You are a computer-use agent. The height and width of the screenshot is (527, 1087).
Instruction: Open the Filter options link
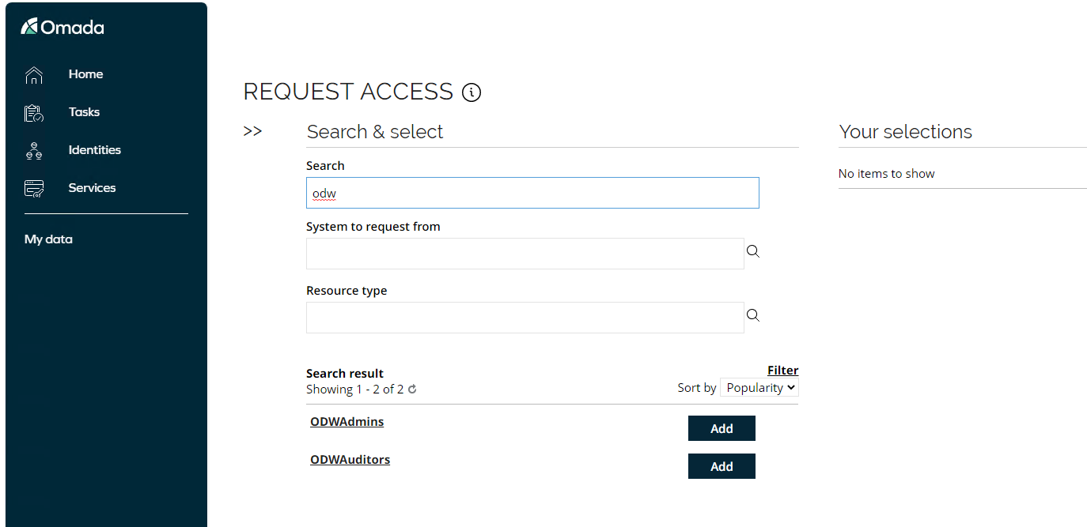[x=783, y=370]
